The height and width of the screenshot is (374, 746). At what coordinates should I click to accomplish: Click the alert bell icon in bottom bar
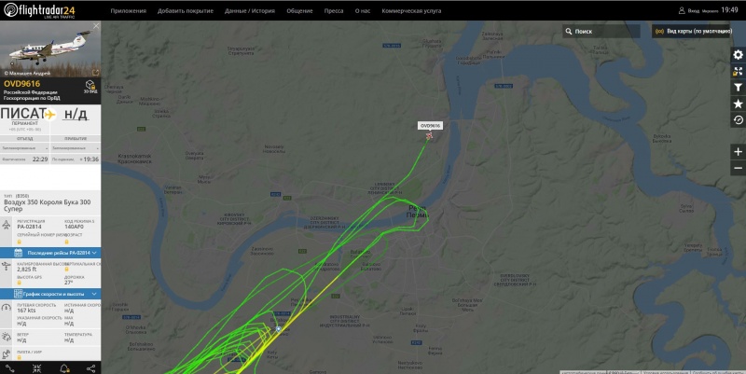(x=63, y=368)
